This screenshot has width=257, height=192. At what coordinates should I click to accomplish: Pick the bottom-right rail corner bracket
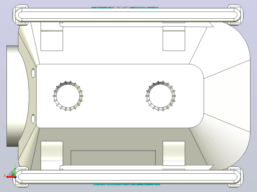(235, 177)
